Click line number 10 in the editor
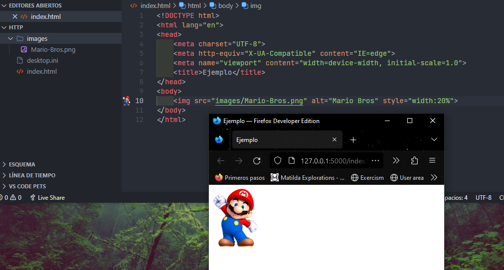This screenshot has width=504, height=270. [139, 101]
